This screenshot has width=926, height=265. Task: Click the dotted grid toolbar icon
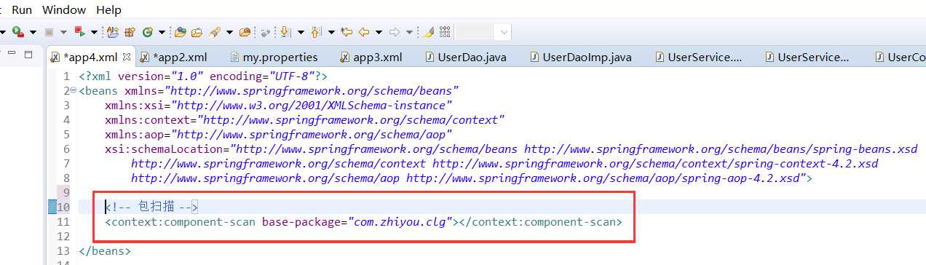pos(445,32)
